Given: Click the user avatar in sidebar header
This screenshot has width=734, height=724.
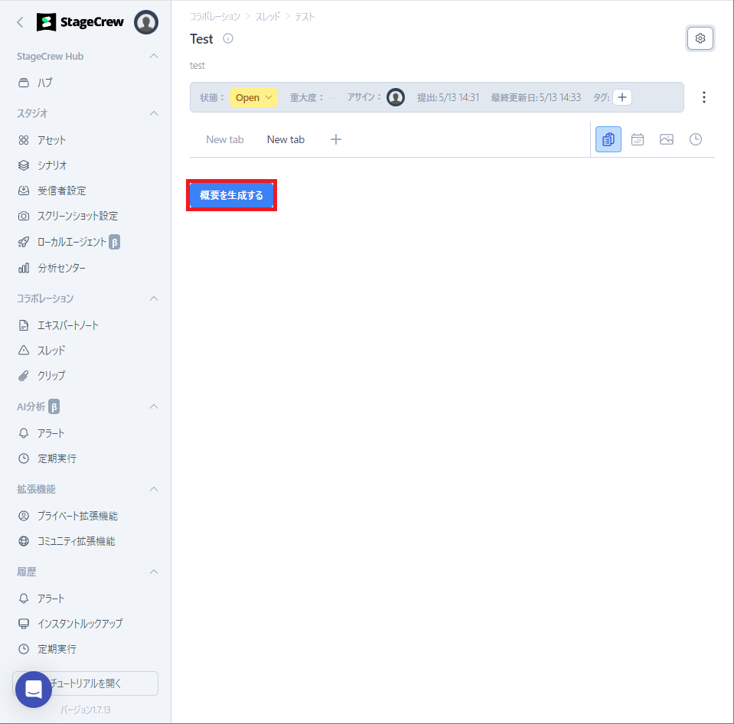Looking at the screenshot, I should pyautogui.click(x=146, y=23).
